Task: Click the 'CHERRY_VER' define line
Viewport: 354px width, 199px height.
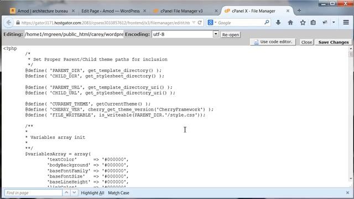Action: point(119,109)
